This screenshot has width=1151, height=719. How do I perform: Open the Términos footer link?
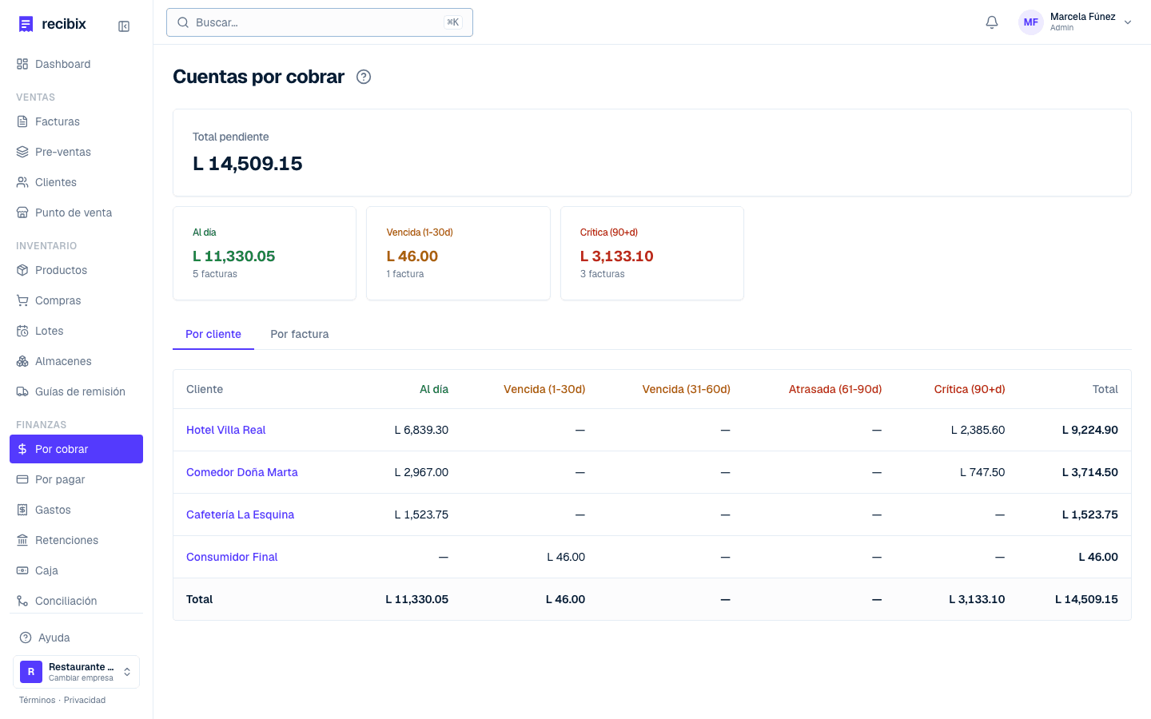pos(38,700)
